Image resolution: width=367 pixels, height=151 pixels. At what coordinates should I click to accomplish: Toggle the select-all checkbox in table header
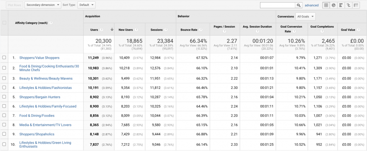(x=4, y=23)
